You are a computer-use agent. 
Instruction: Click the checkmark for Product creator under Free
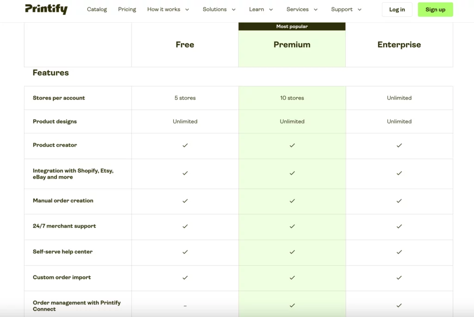tap(185, 145)
